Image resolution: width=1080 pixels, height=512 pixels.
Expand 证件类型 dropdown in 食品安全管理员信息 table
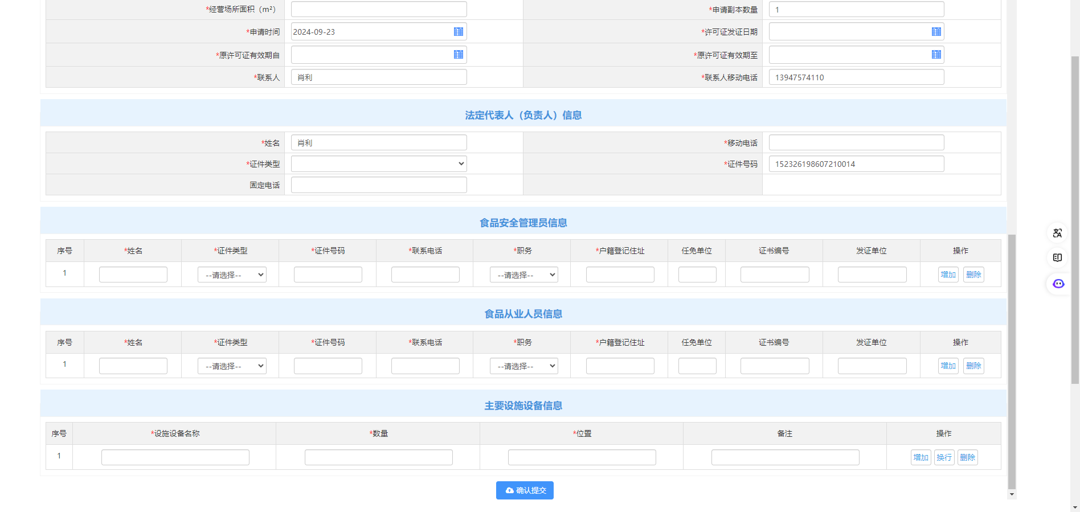[x=232, y=275]
